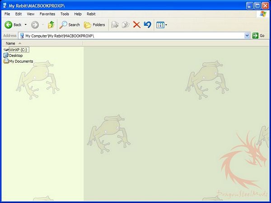Screen dimensions: 271x203
Task: Click the red Delete icon
Action: (136, 25)
